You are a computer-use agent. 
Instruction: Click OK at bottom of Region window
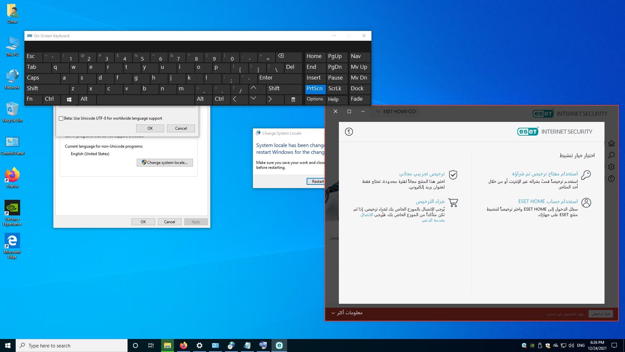point(143,222)
